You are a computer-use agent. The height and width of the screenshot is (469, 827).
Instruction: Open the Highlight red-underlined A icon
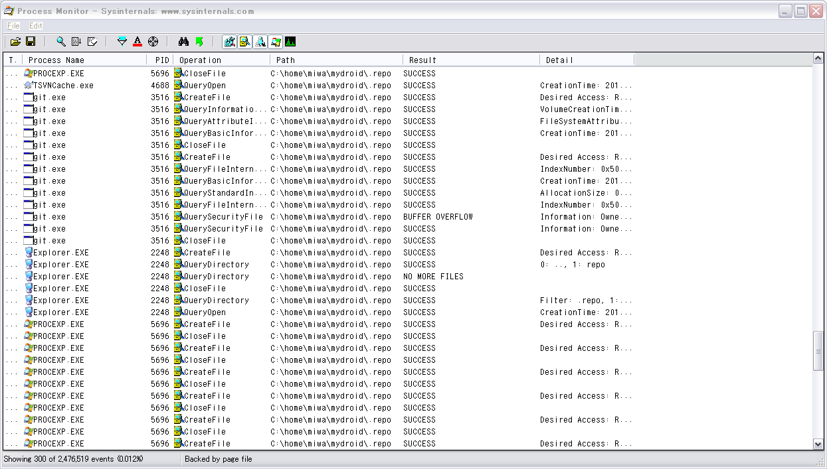[x=138, y=42]
